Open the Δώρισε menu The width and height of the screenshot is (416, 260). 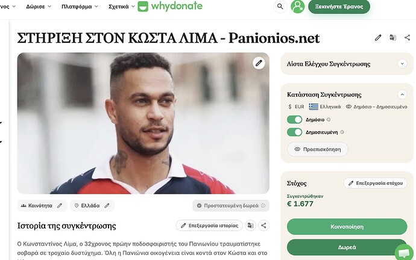click(39, 7)
